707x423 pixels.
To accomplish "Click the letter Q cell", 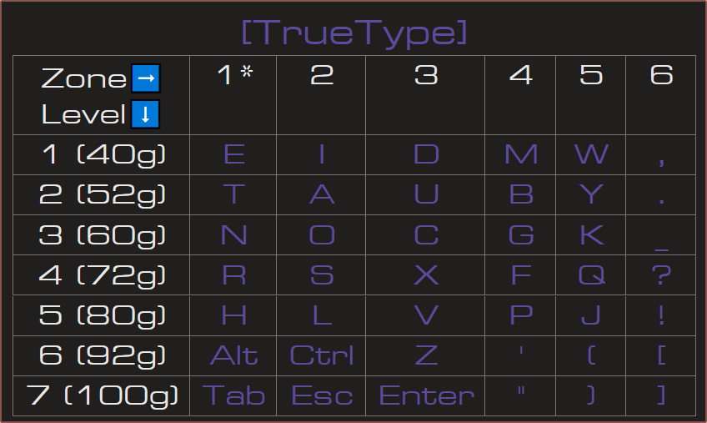I will pos(590,275).
